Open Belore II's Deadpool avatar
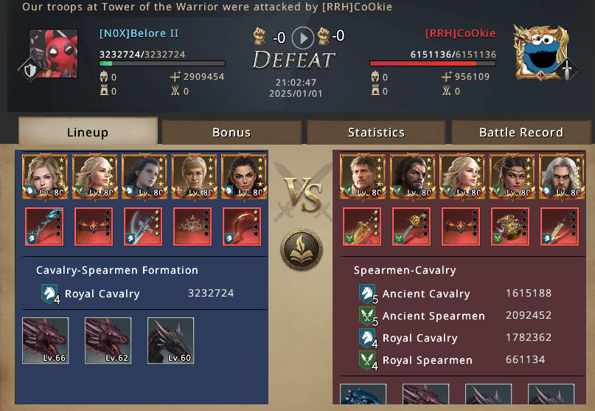This screenshot has width=595, height=411. (54, 54)
